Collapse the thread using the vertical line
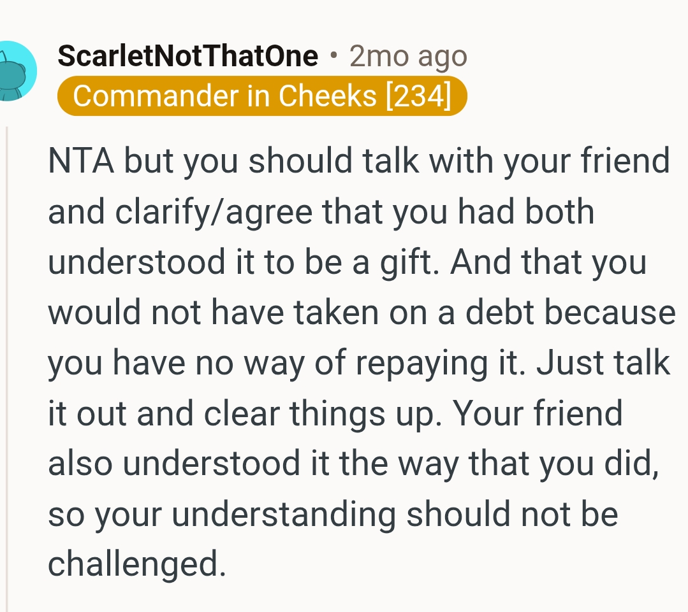688x612 pixels. tap(7, 369)
